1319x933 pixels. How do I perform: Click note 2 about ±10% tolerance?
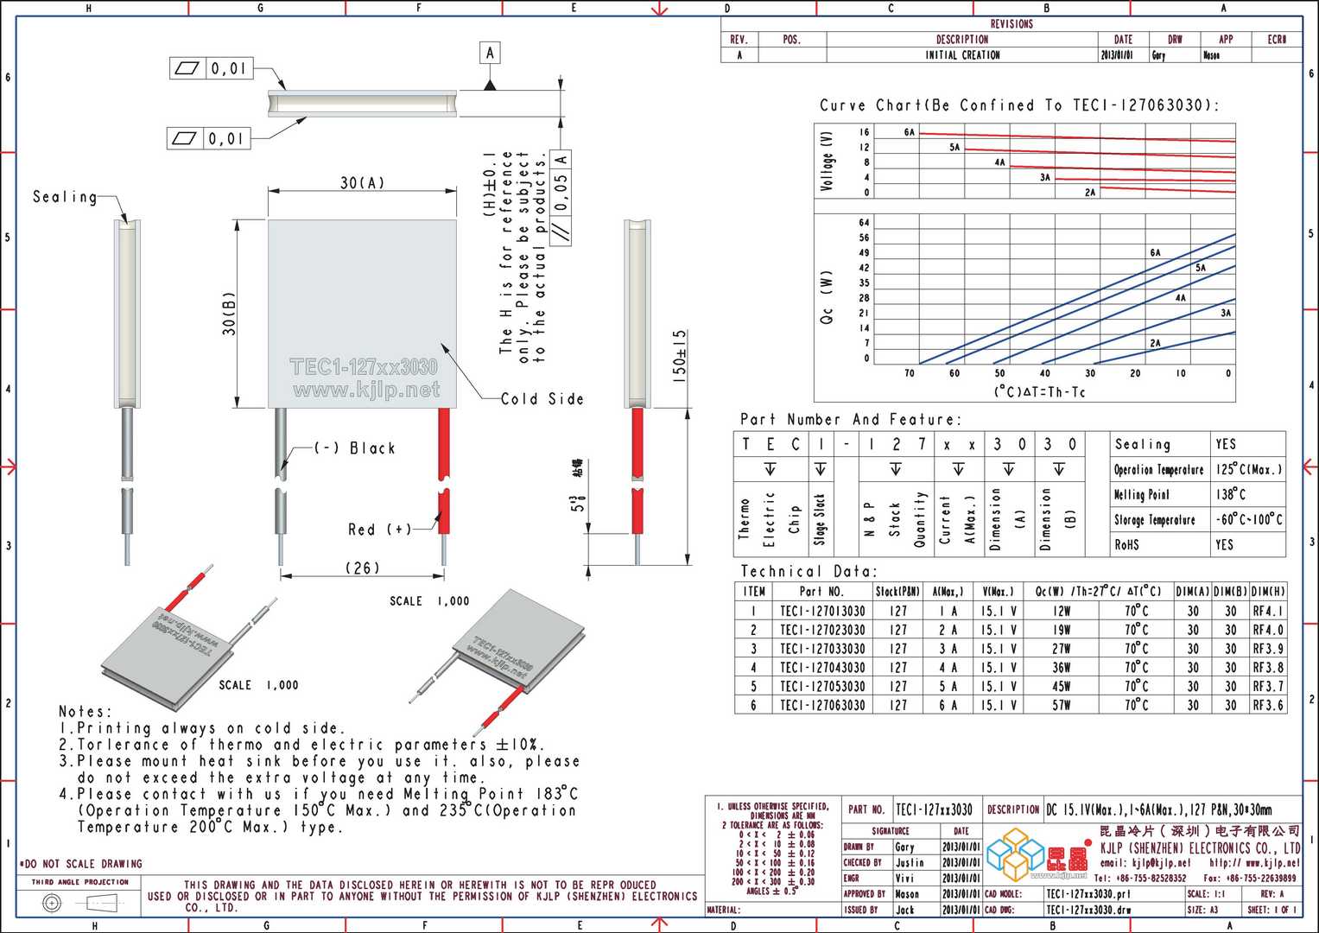(x=301, y=745)
